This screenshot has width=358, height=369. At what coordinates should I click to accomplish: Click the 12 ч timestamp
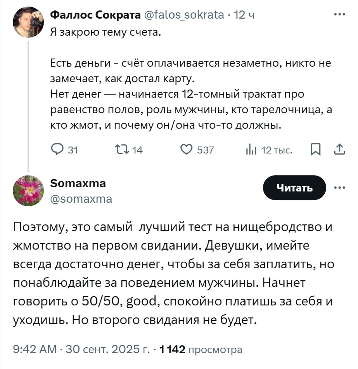[x=245, y=15]
